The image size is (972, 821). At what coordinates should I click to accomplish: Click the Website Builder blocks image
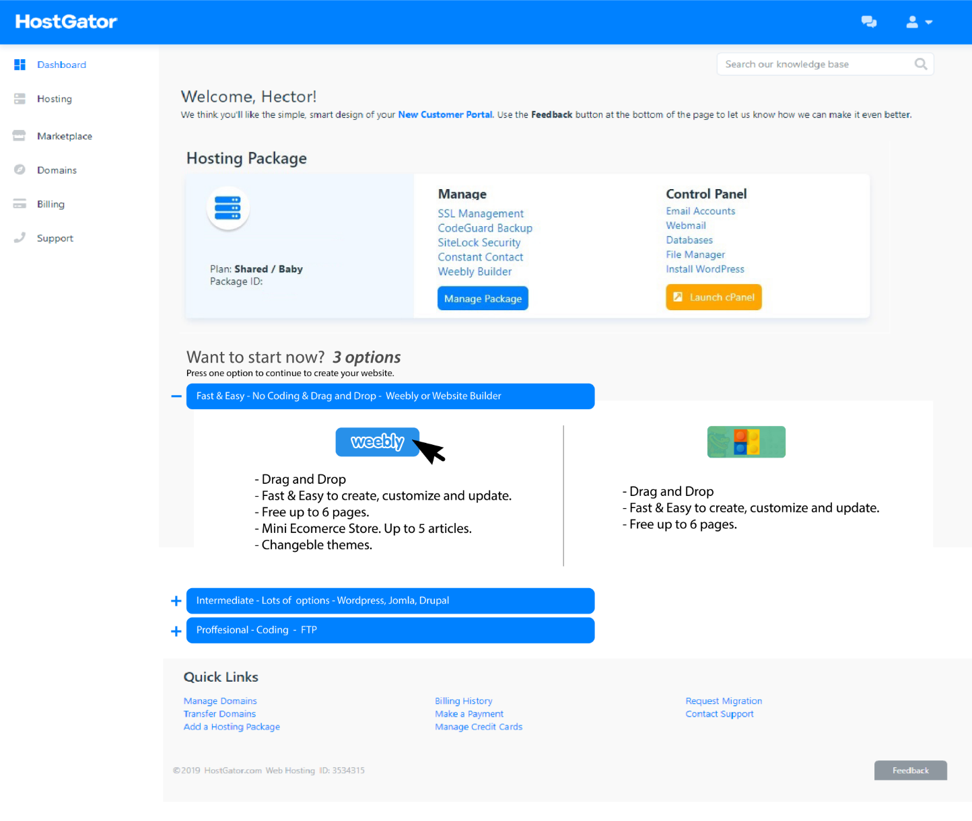(746, 442)
